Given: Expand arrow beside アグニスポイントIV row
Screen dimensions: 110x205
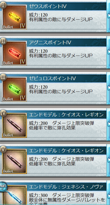Looking at the screenshot, I should pos(108,52).
